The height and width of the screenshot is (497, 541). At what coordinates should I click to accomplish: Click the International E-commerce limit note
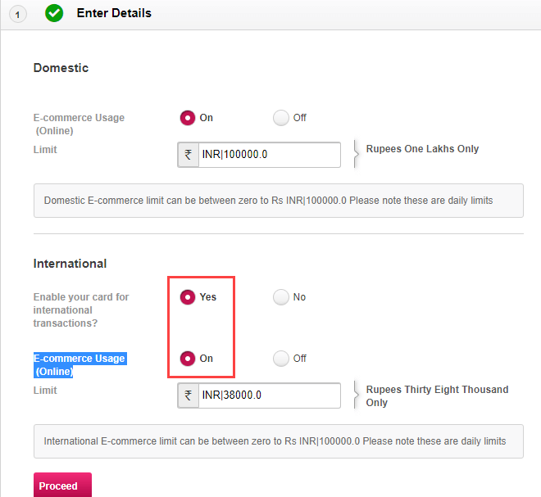(x=279, y=441)
